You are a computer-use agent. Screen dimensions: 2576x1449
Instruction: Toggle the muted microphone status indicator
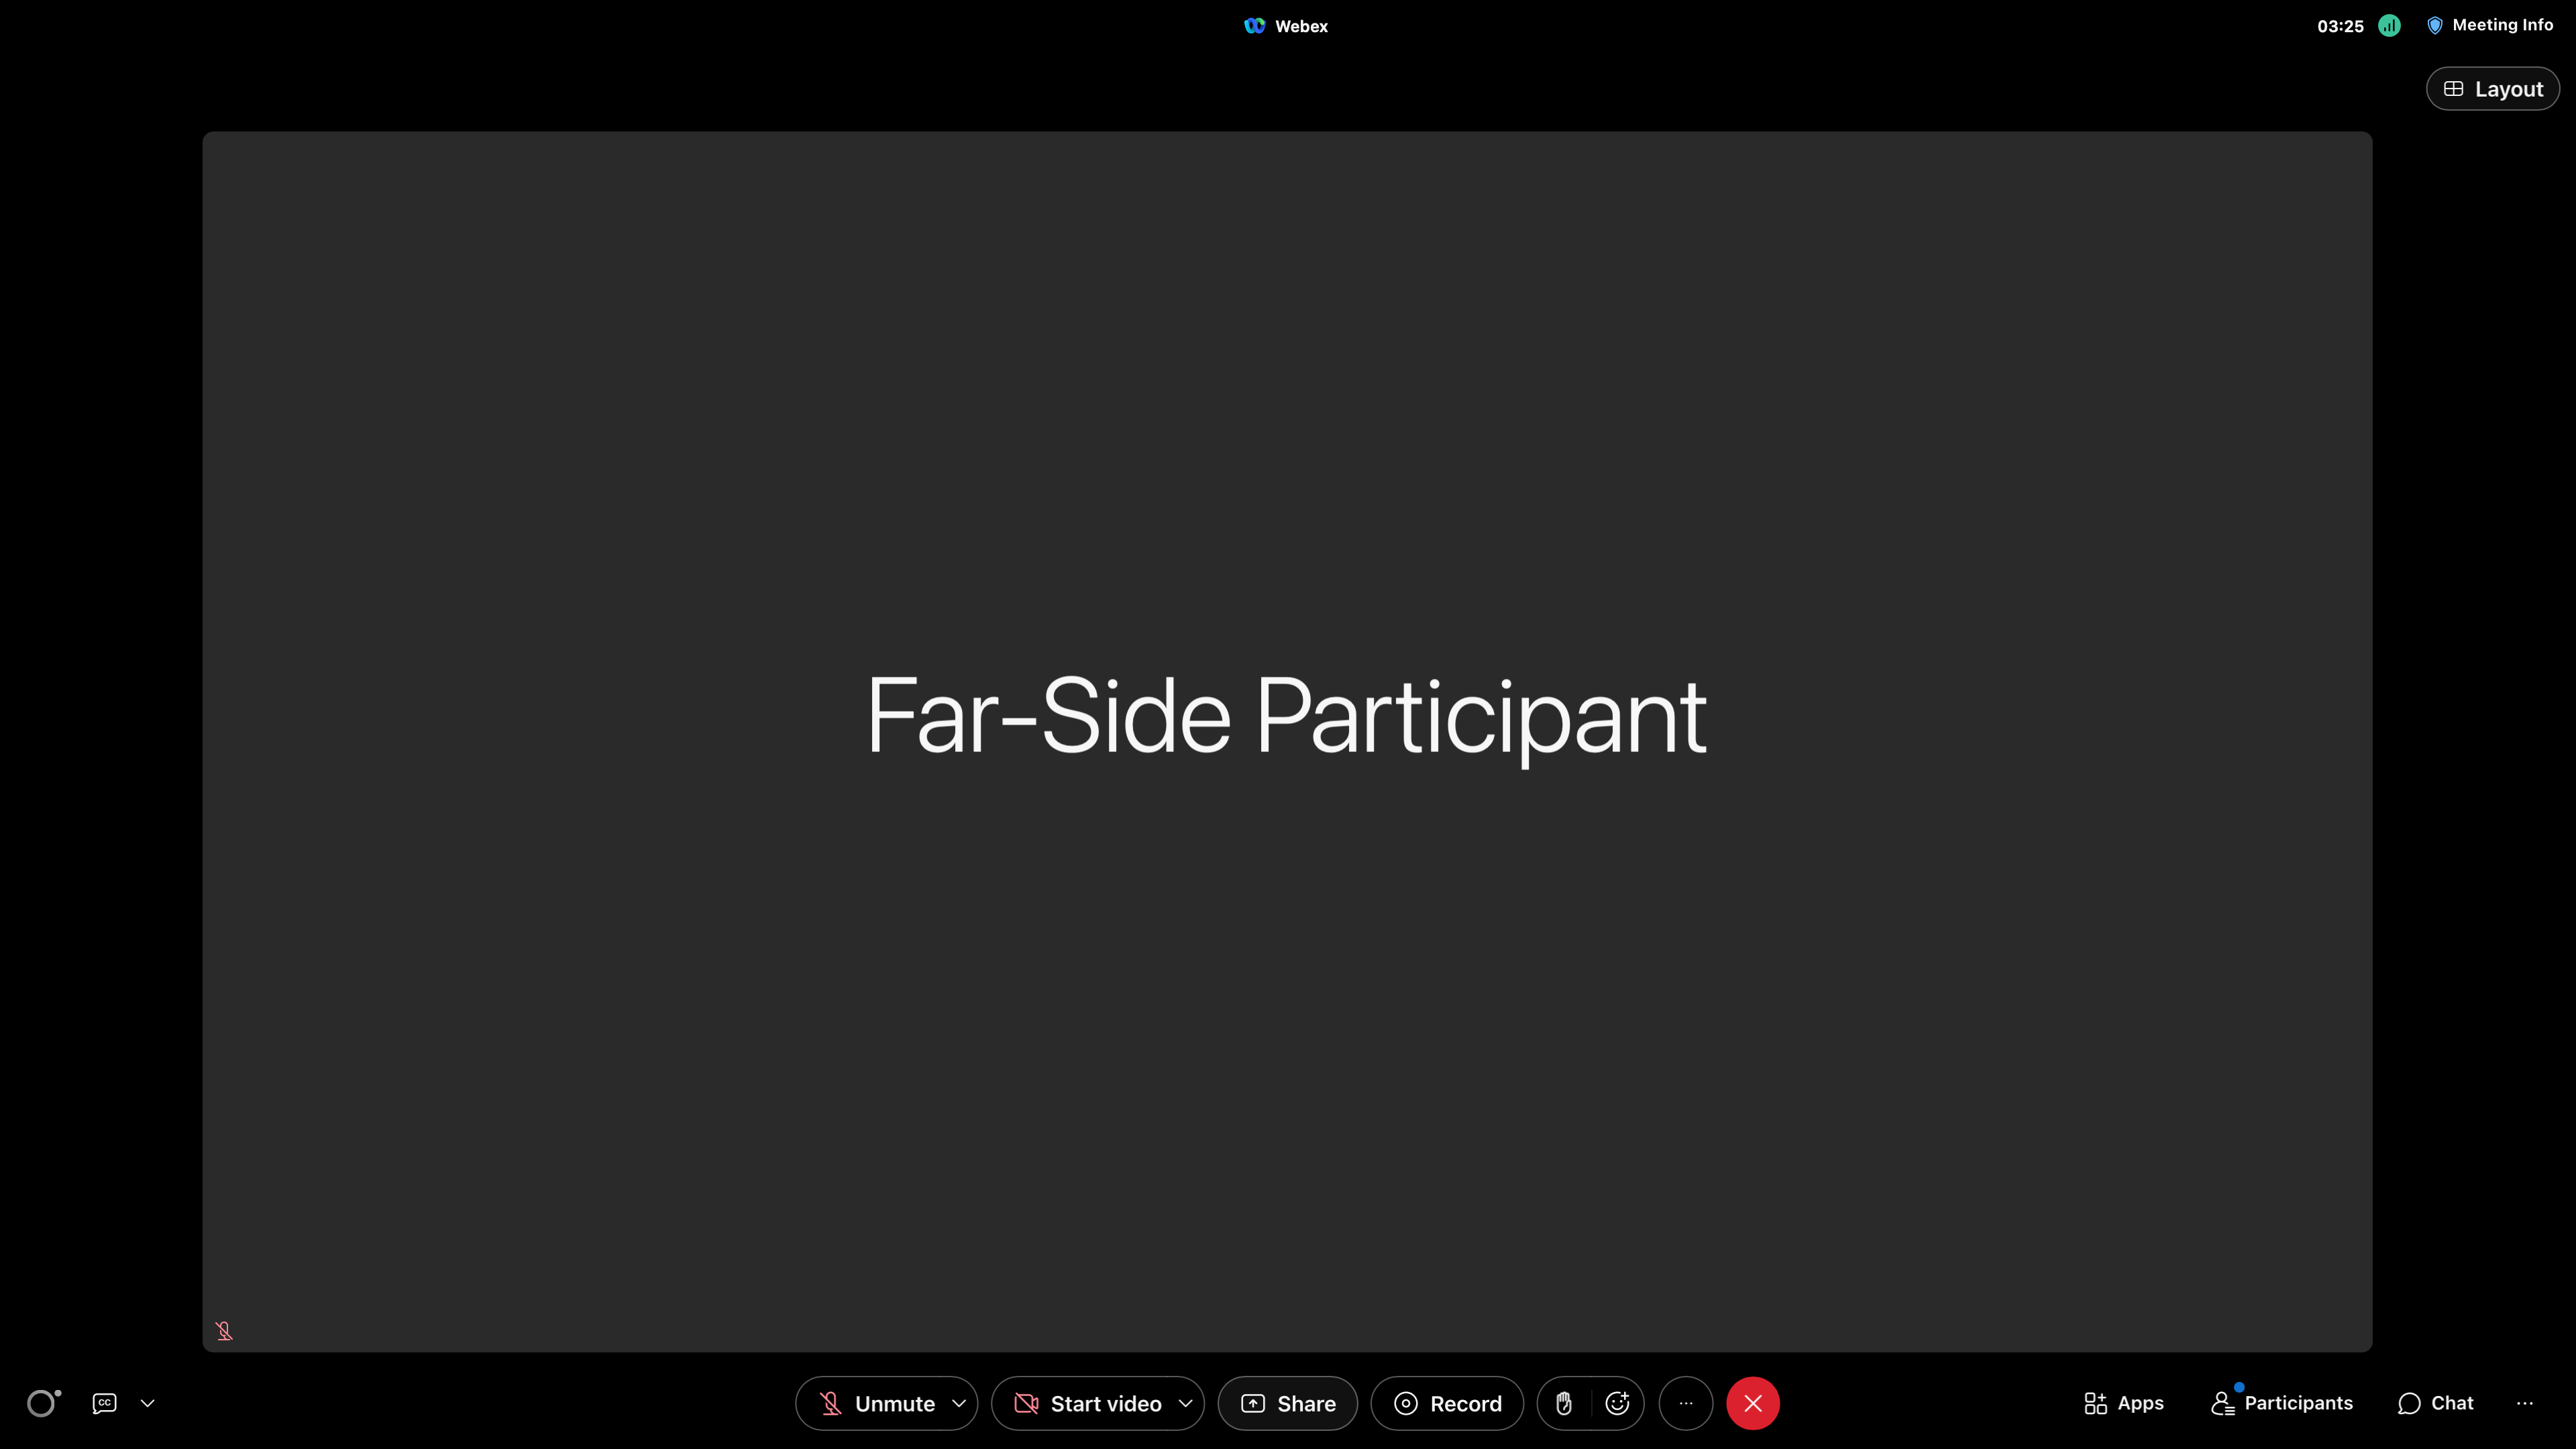tap(225, 1329)
